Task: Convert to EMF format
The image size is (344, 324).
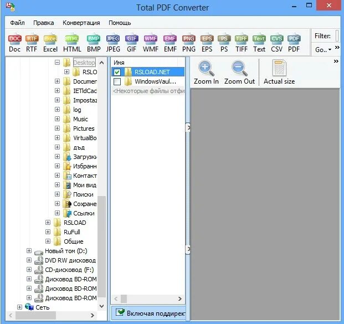Action: pyautogui.click(x=170, y=43)
